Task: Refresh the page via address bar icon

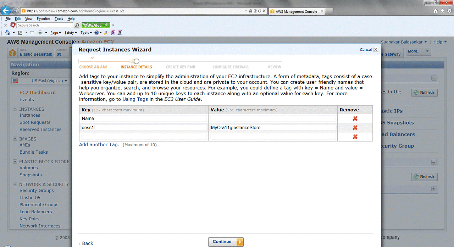Action: 260,11
